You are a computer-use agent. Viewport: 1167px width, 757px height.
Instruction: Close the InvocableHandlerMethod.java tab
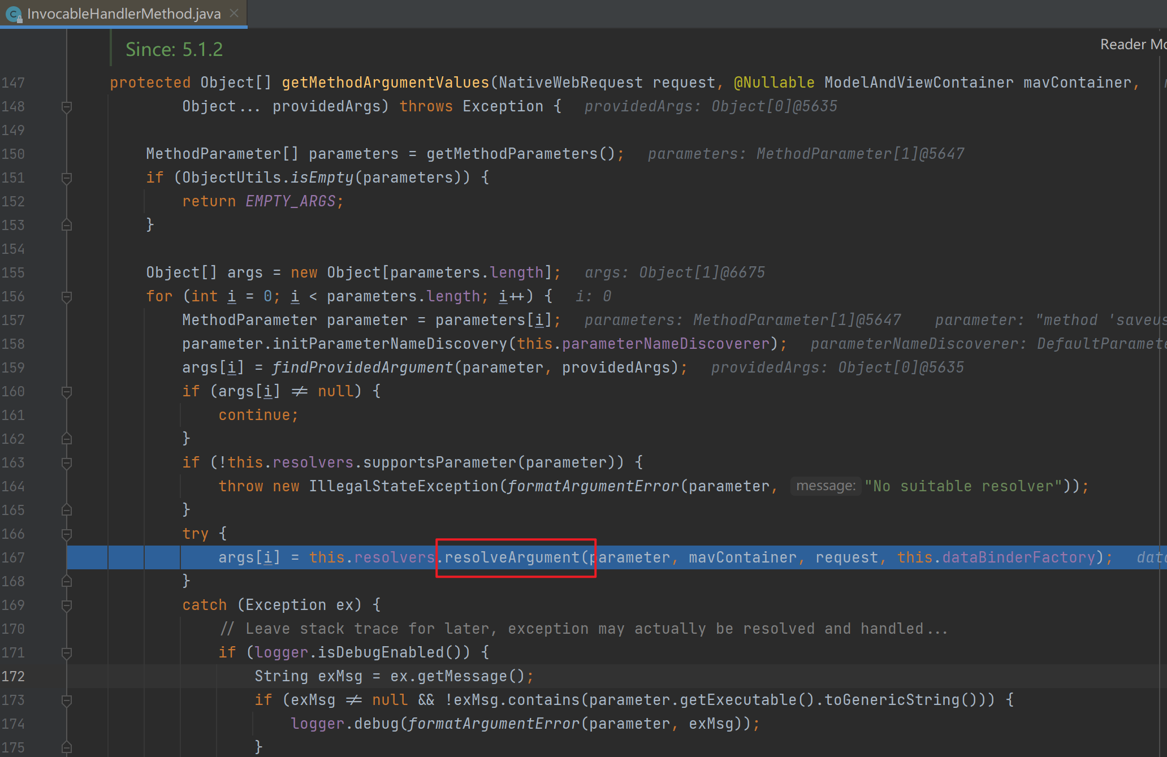pos(234,13)
